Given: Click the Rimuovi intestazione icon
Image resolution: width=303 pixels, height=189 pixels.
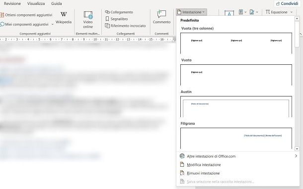Looking at the screenshot, I should pyautogui.click(x=182, y=173).
